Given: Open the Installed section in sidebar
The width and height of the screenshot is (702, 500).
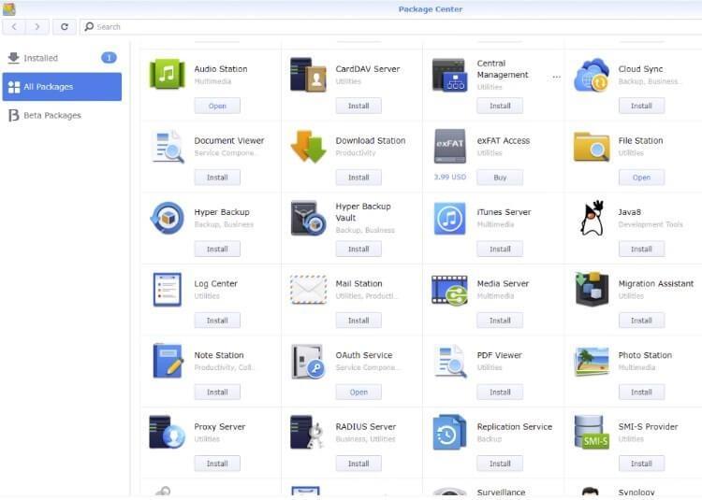Looking at the screenshot, I should tap(62, 58).
